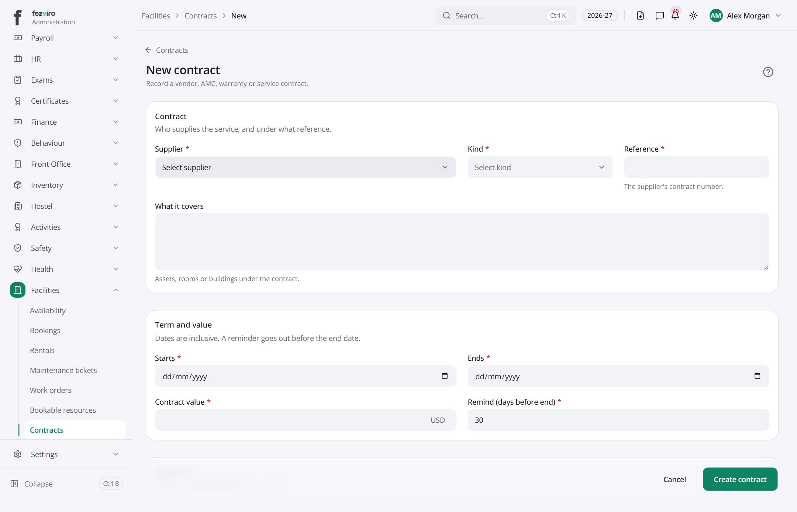Open the Availability page
The image size is (797, 512).
click(48, 310)
